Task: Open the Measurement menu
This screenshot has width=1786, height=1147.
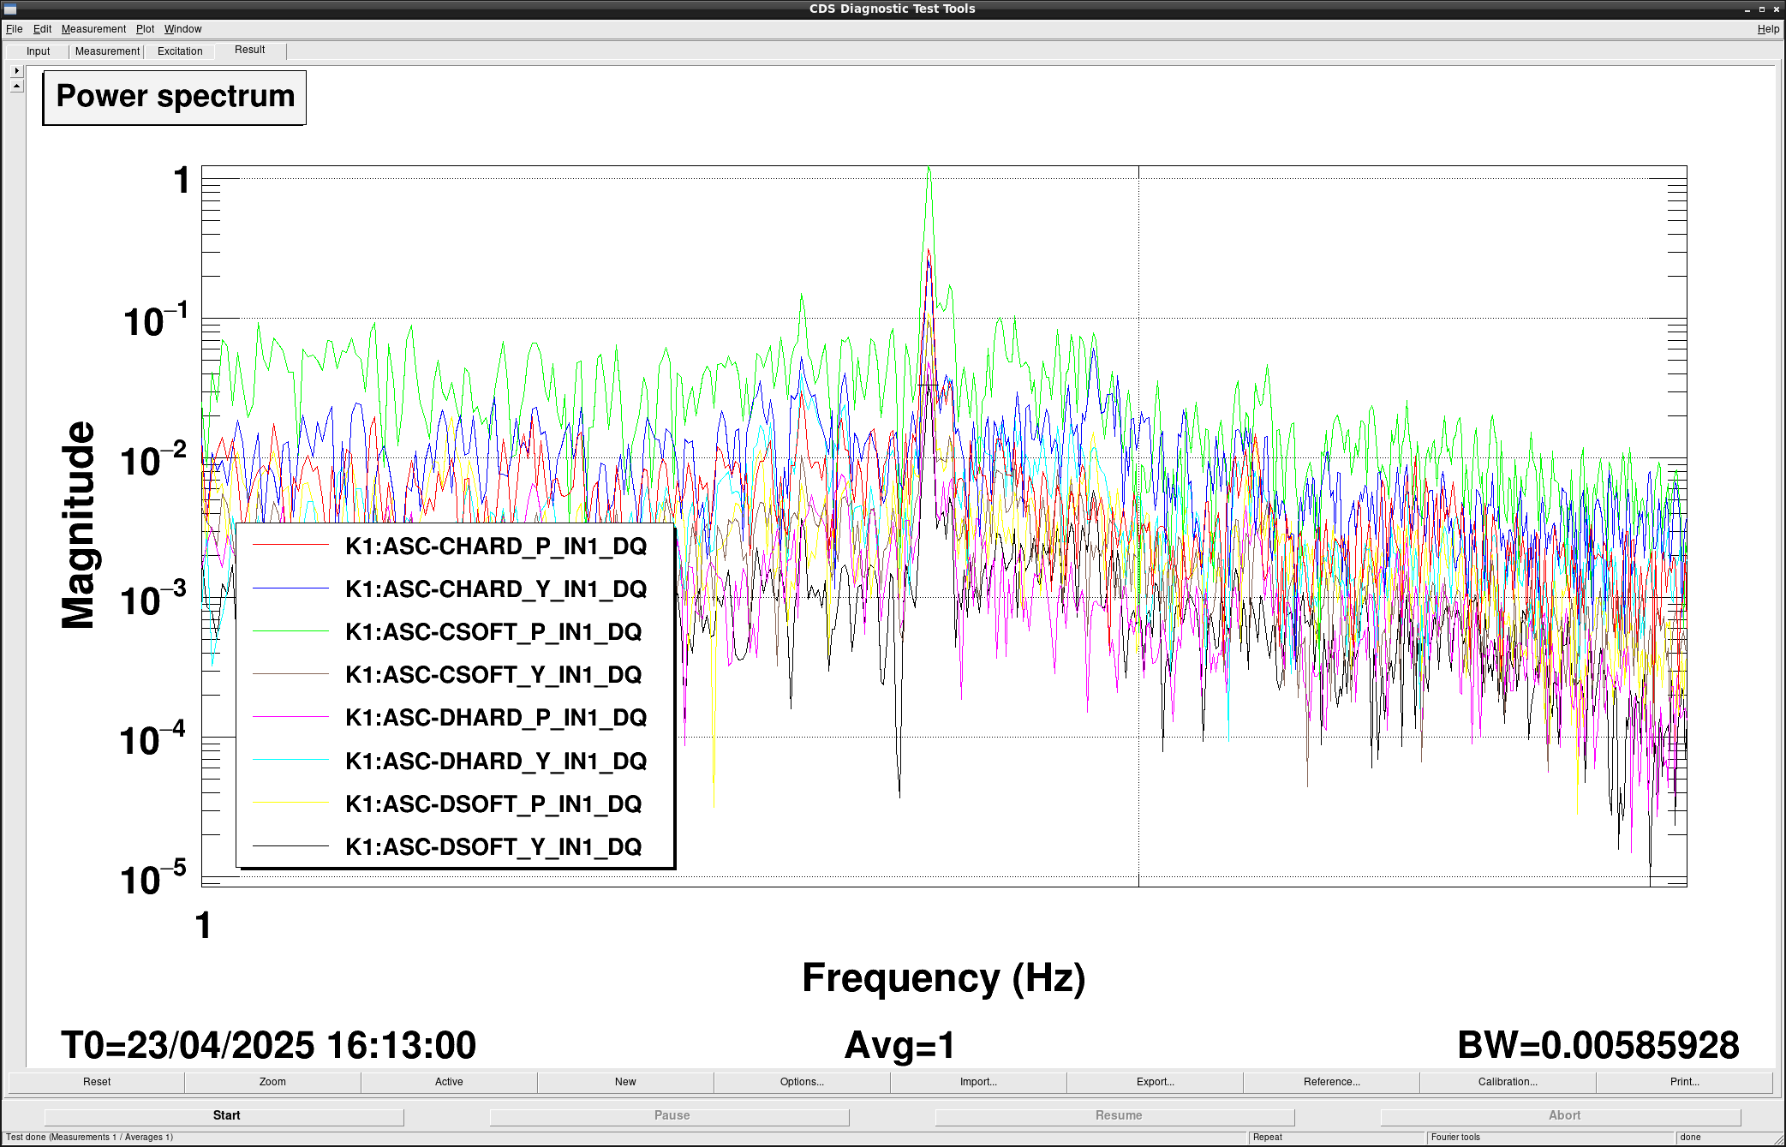Action: [93, 29]
